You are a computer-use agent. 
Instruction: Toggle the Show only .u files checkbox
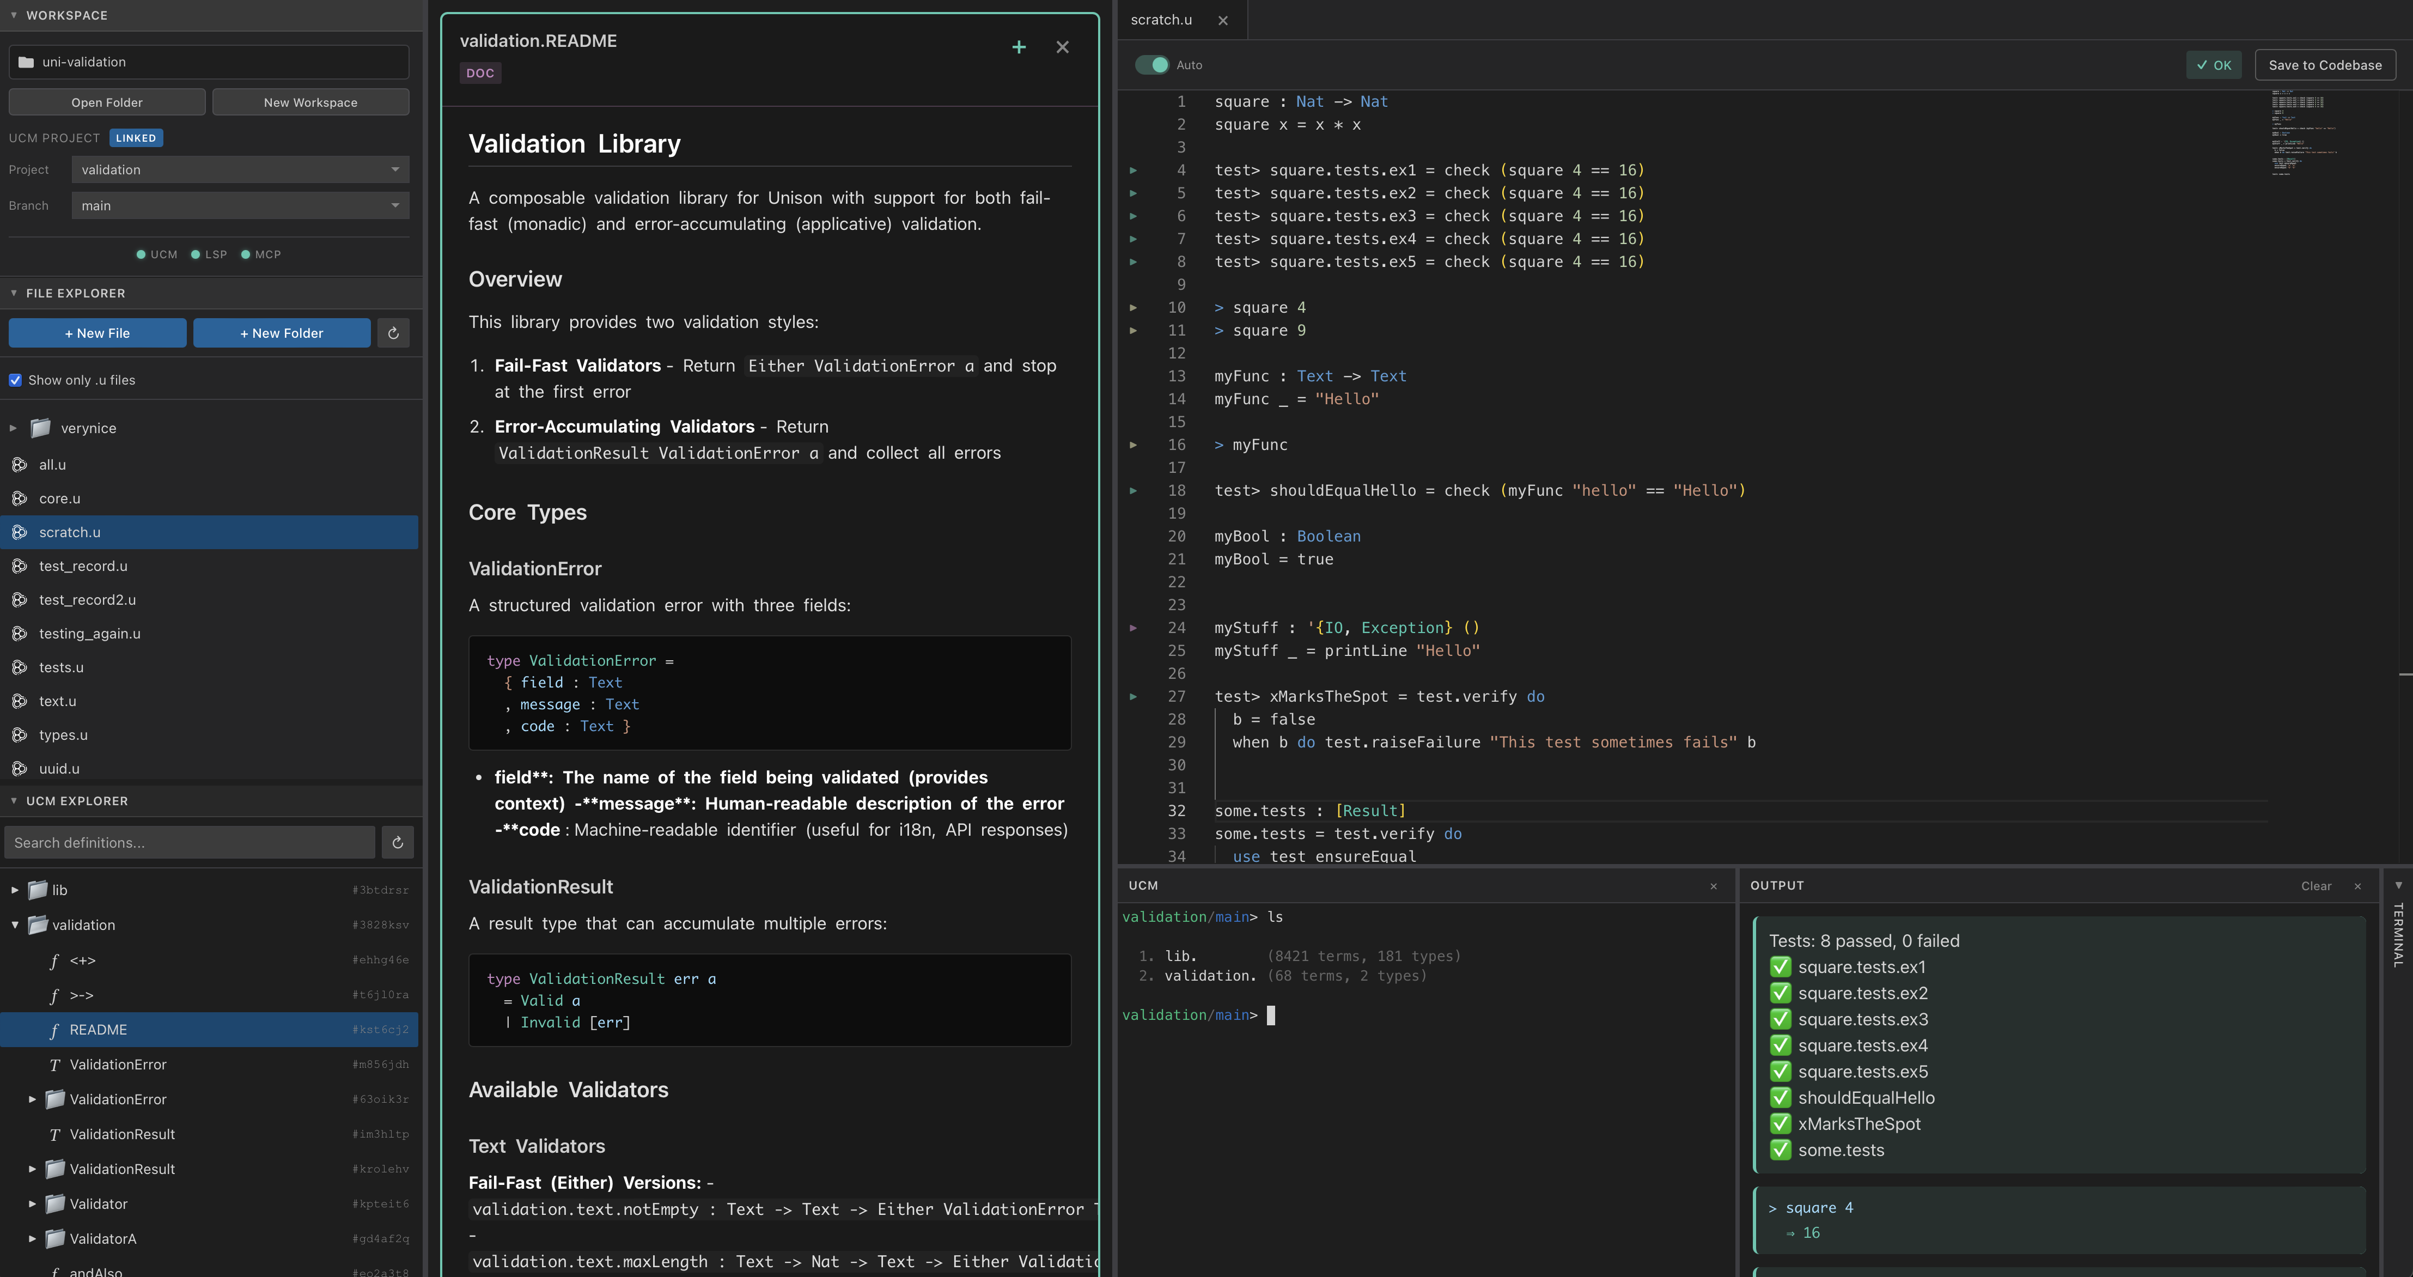[x=15, y=379]
